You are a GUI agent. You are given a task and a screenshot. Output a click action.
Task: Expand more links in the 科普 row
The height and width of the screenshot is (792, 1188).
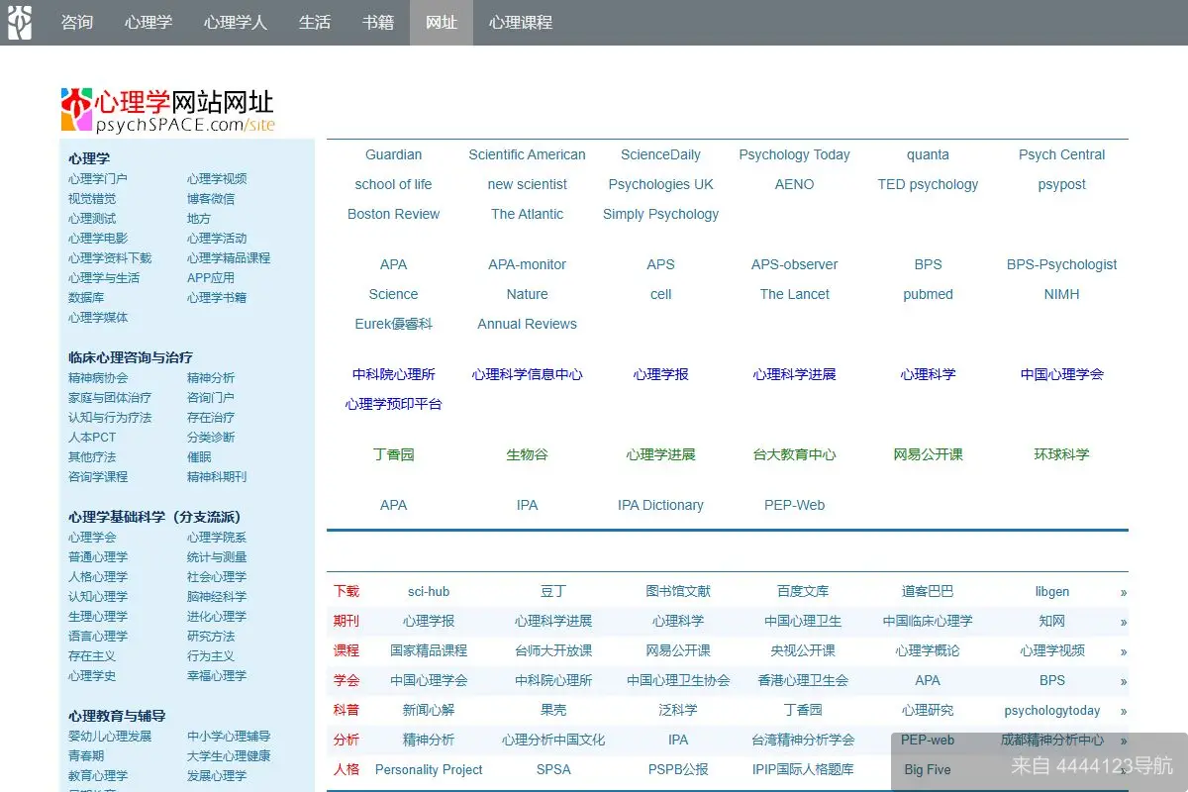pos(1122,710)
